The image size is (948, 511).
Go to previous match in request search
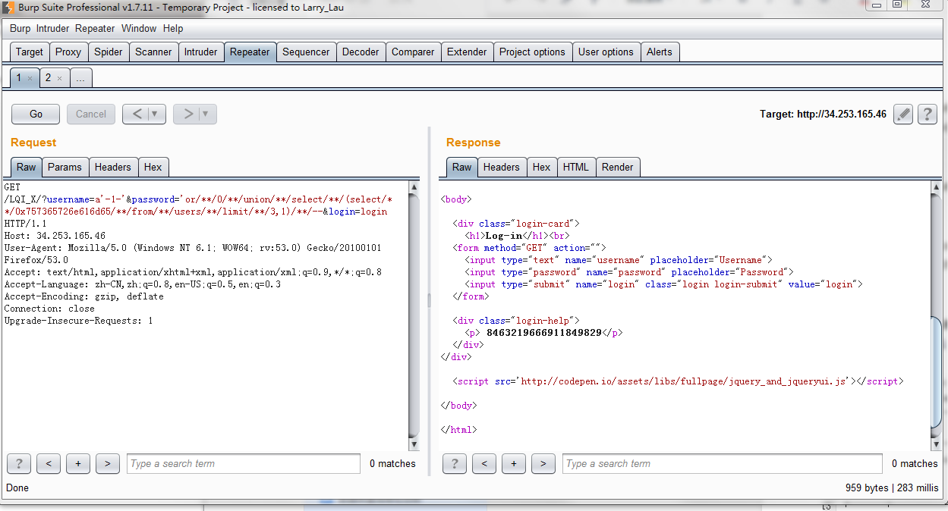49,463
